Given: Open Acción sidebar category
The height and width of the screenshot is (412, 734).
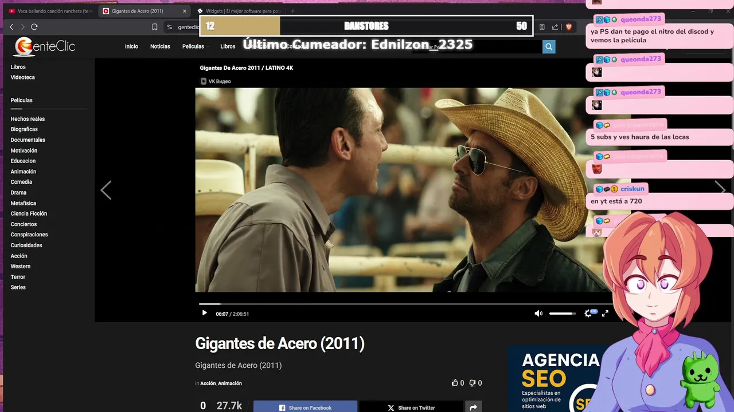Looking at the screenshot, I should pyautogui.click(x=19, y=256).
